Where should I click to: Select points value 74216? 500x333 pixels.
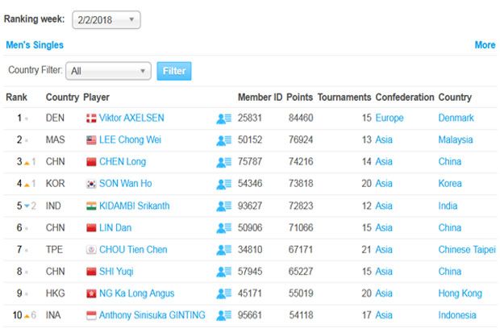[x=301, y=162]
